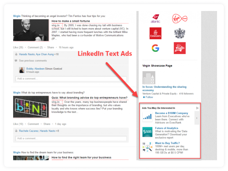Click Virgin name on the branding post
This screenshot has height=171, width=228.
(17, 93)
